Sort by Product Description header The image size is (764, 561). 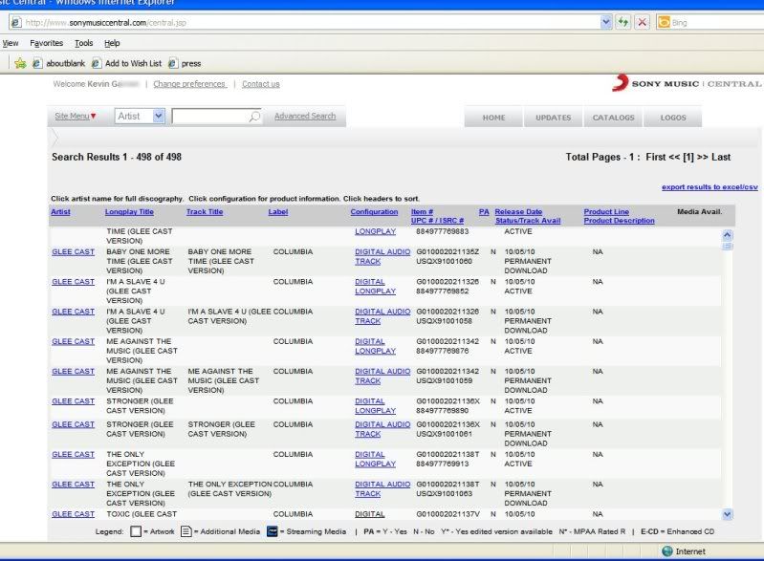pos(619,221)
